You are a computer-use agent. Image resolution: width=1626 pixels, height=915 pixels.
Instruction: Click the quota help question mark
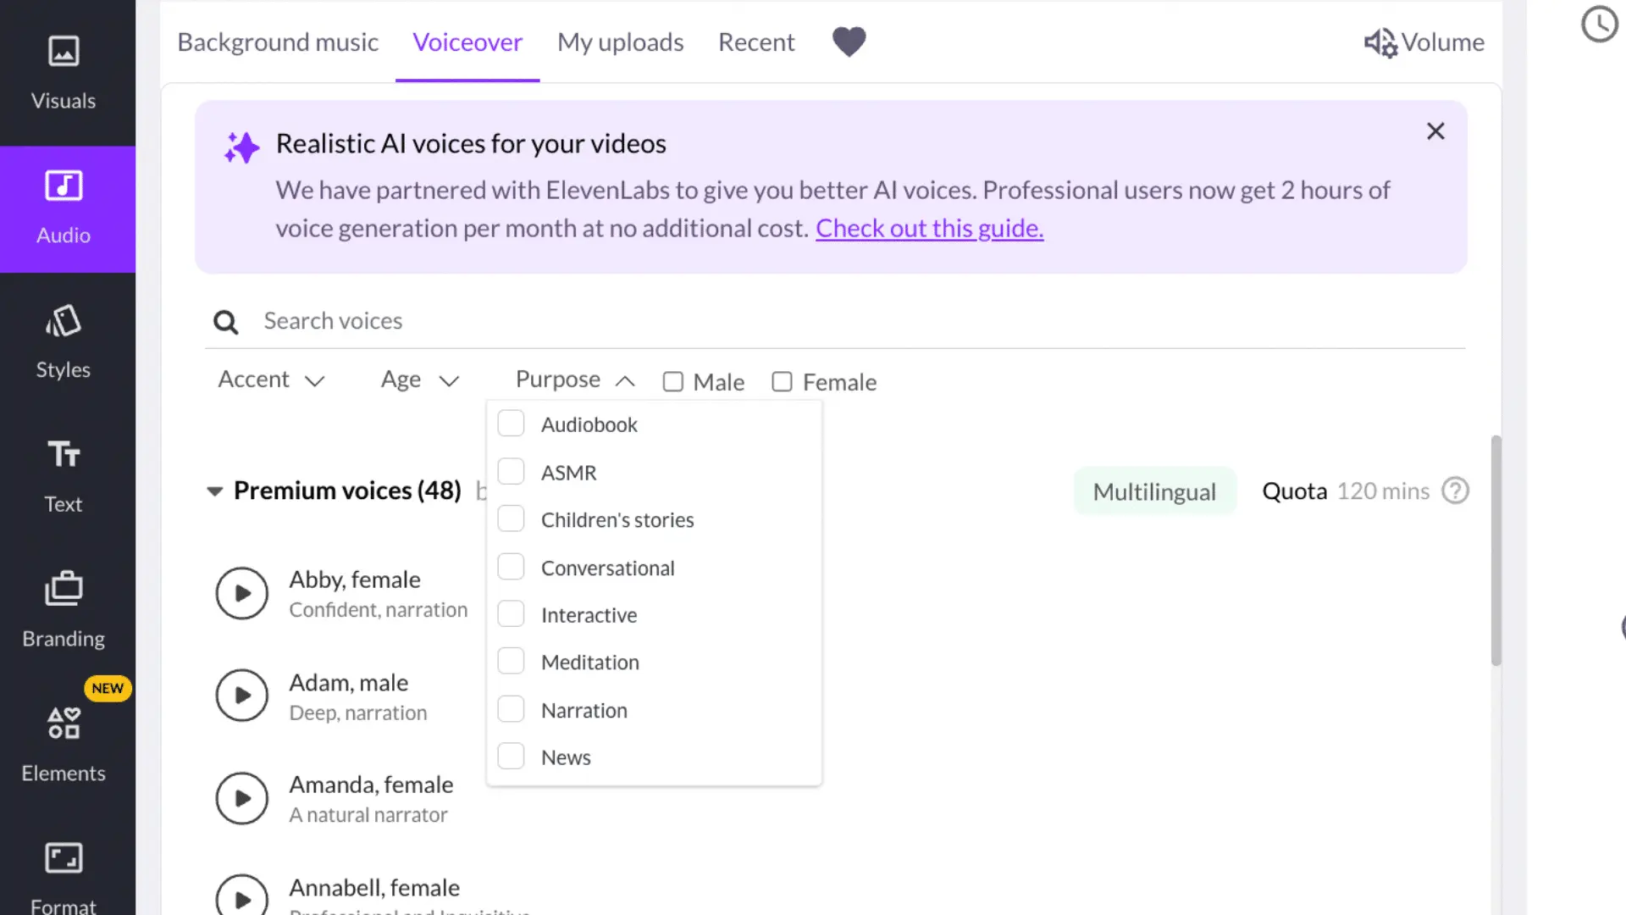point(1455,491)
